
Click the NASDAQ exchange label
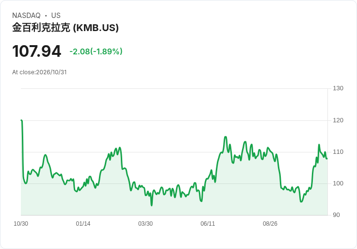coord(26,16)
